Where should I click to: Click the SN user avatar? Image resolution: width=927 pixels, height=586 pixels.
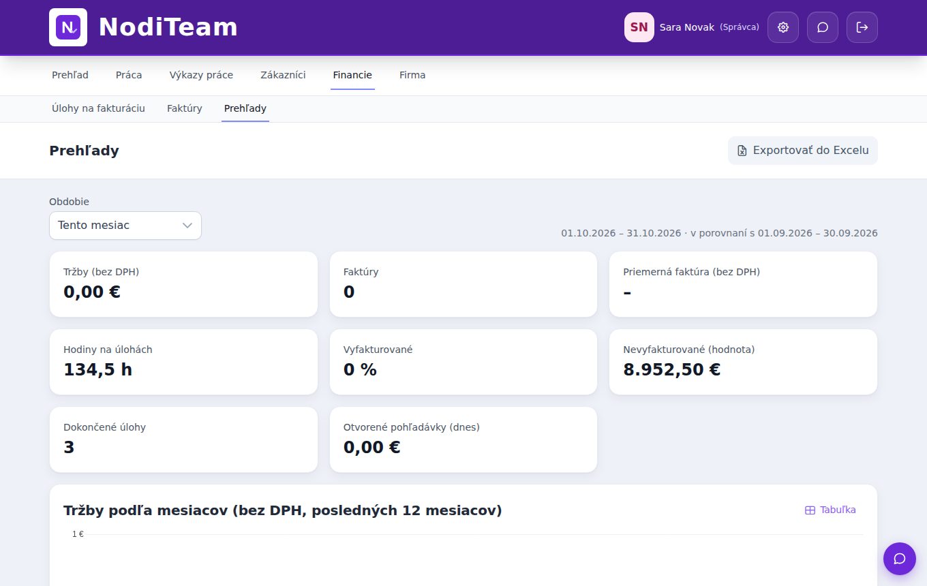pyautogui.click(x=639, y=27)
